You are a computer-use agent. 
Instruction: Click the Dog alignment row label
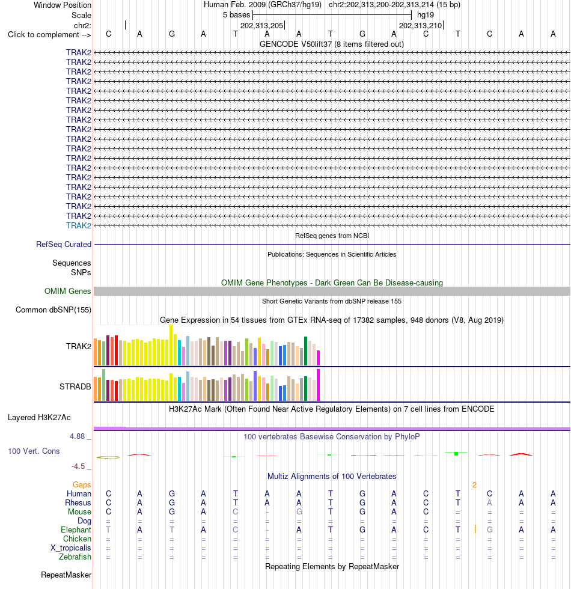[x=84, y=520]
